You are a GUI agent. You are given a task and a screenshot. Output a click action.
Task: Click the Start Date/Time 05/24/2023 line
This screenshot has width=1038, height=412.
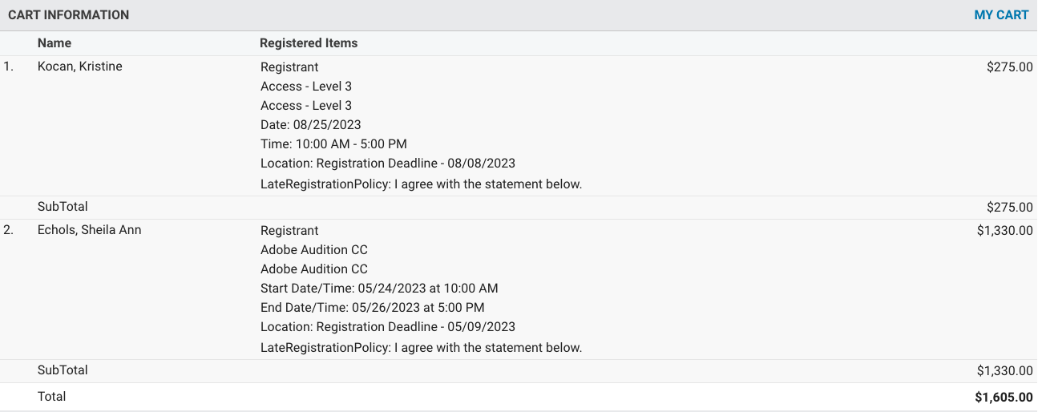[x=379, y=289]
